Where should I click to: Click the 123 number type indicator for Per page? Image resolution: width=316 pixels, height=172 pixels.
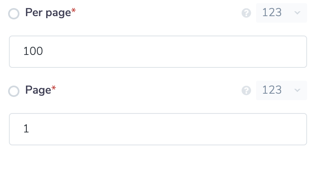[x=272, y=13]
